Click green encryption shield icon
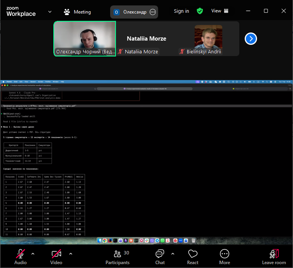The height and width of the screenshot is (268, 293). pyautogui.click(x=200, y=11)
